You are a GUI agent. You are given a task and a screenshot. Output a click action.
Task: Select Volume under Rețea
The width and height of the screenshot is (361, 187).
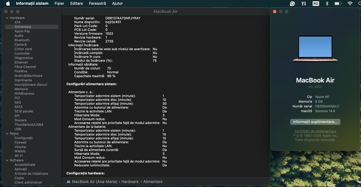(x=20, y=147)
